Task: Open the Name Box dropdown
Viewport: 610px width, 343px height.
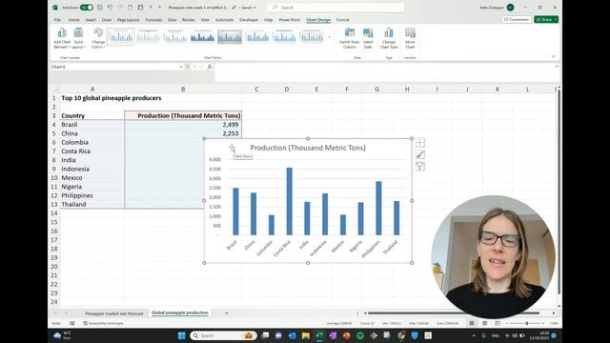Action: point(181,67)
